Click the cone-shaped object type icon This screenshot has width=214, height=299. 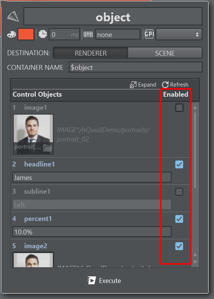[13, 16]
